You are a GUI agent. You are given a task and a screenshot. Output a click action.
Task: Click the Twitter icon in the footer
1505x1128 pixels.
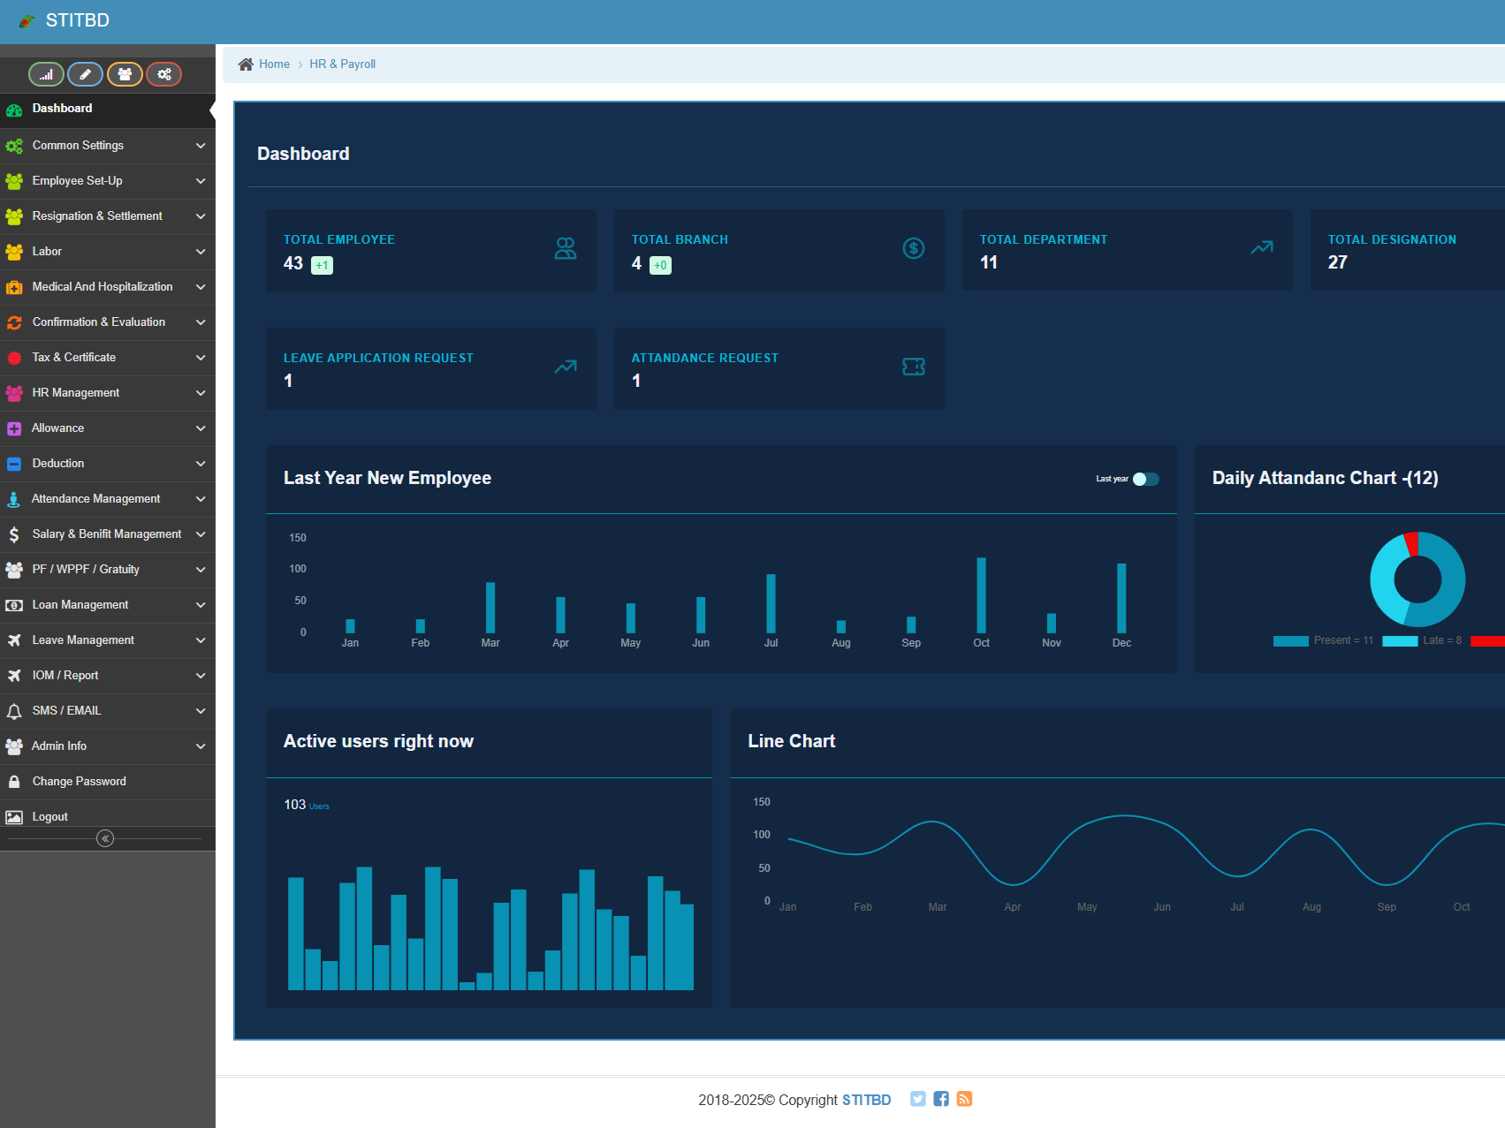918,1099
